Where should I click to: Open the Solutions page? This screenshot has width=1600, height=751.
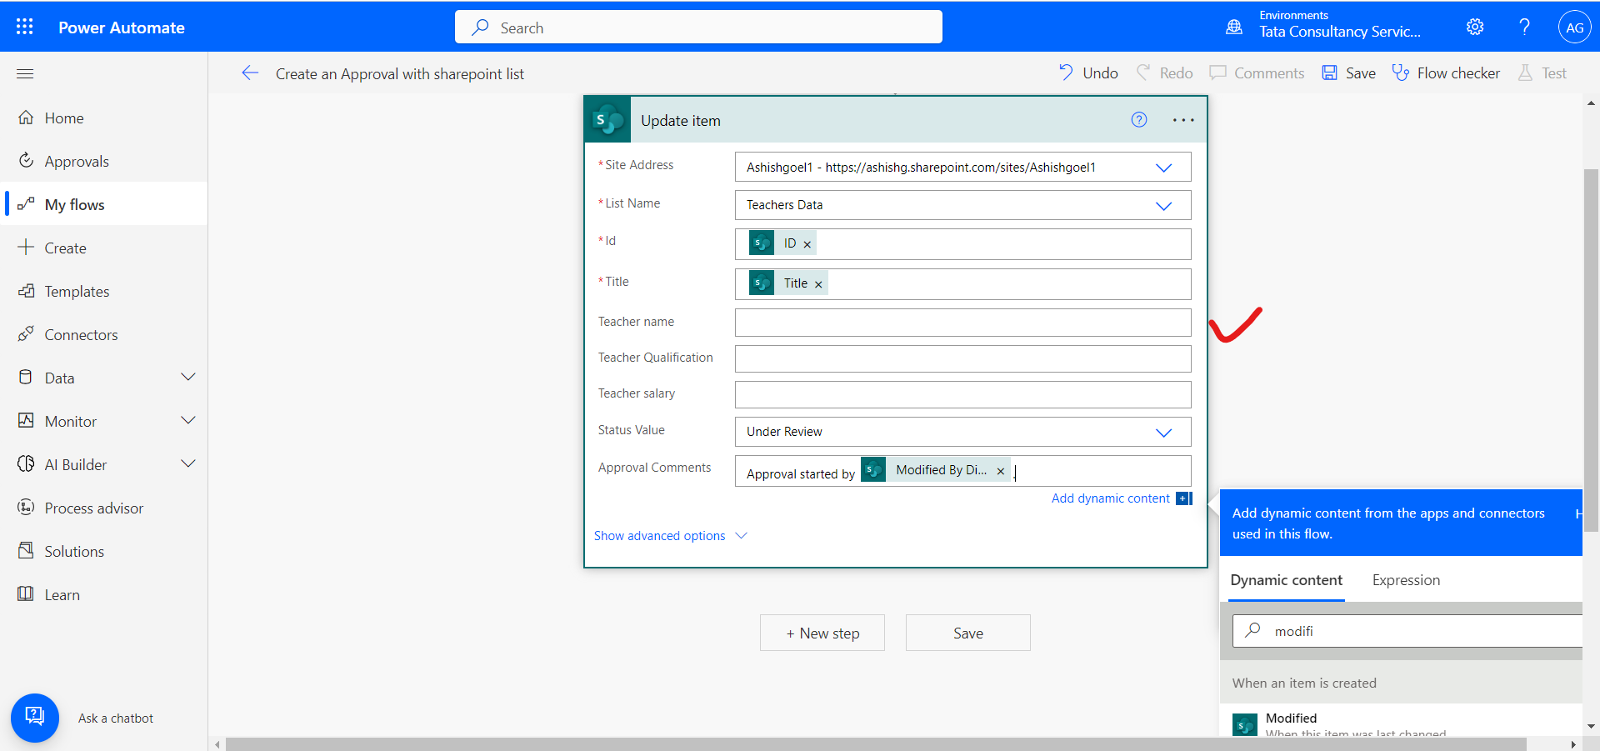click(72, 551)
